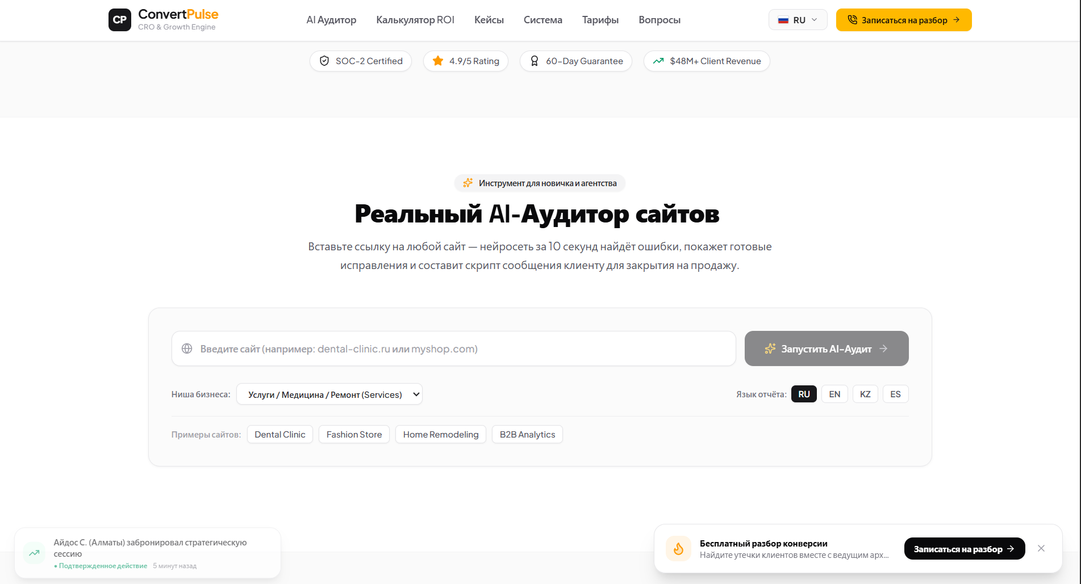
Task: Open the RU language dropdown in header
Action: pos(798,20)
